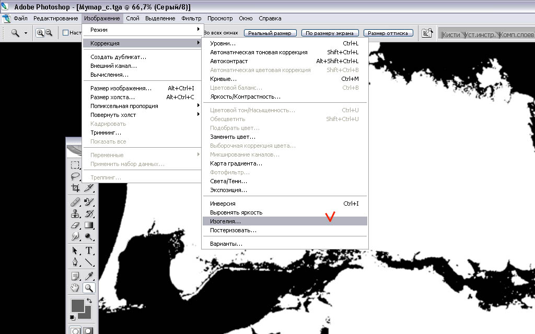Click the zoom-in magnifier in options bar

tap(40, 33)
